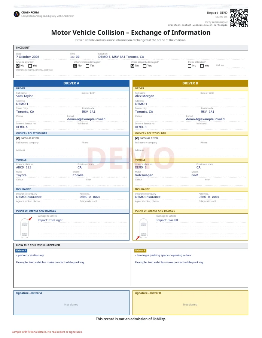The image size is (262, 338).
Task: Click Driver A Date of birth field
Action: (x=104, y=96)
